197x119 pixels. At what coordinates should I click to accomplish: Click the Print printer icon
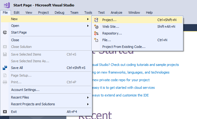5,82
